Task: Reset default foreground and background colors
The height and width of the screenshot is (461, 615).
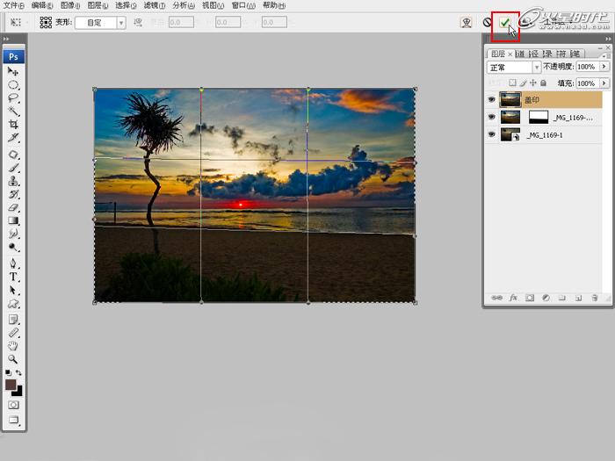Action: point(8,372)
